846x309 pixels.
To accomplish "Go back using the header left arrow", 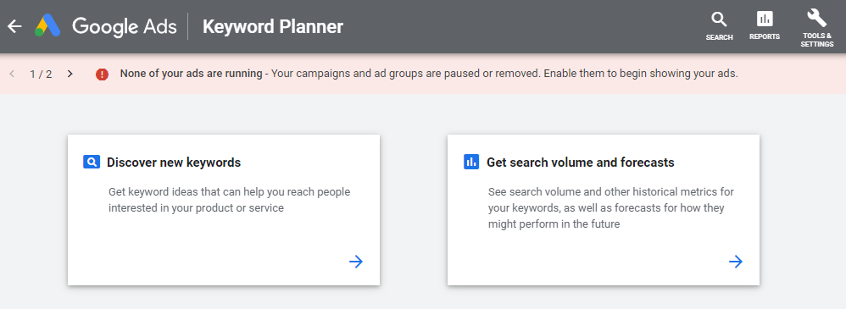I will (14, 26).
